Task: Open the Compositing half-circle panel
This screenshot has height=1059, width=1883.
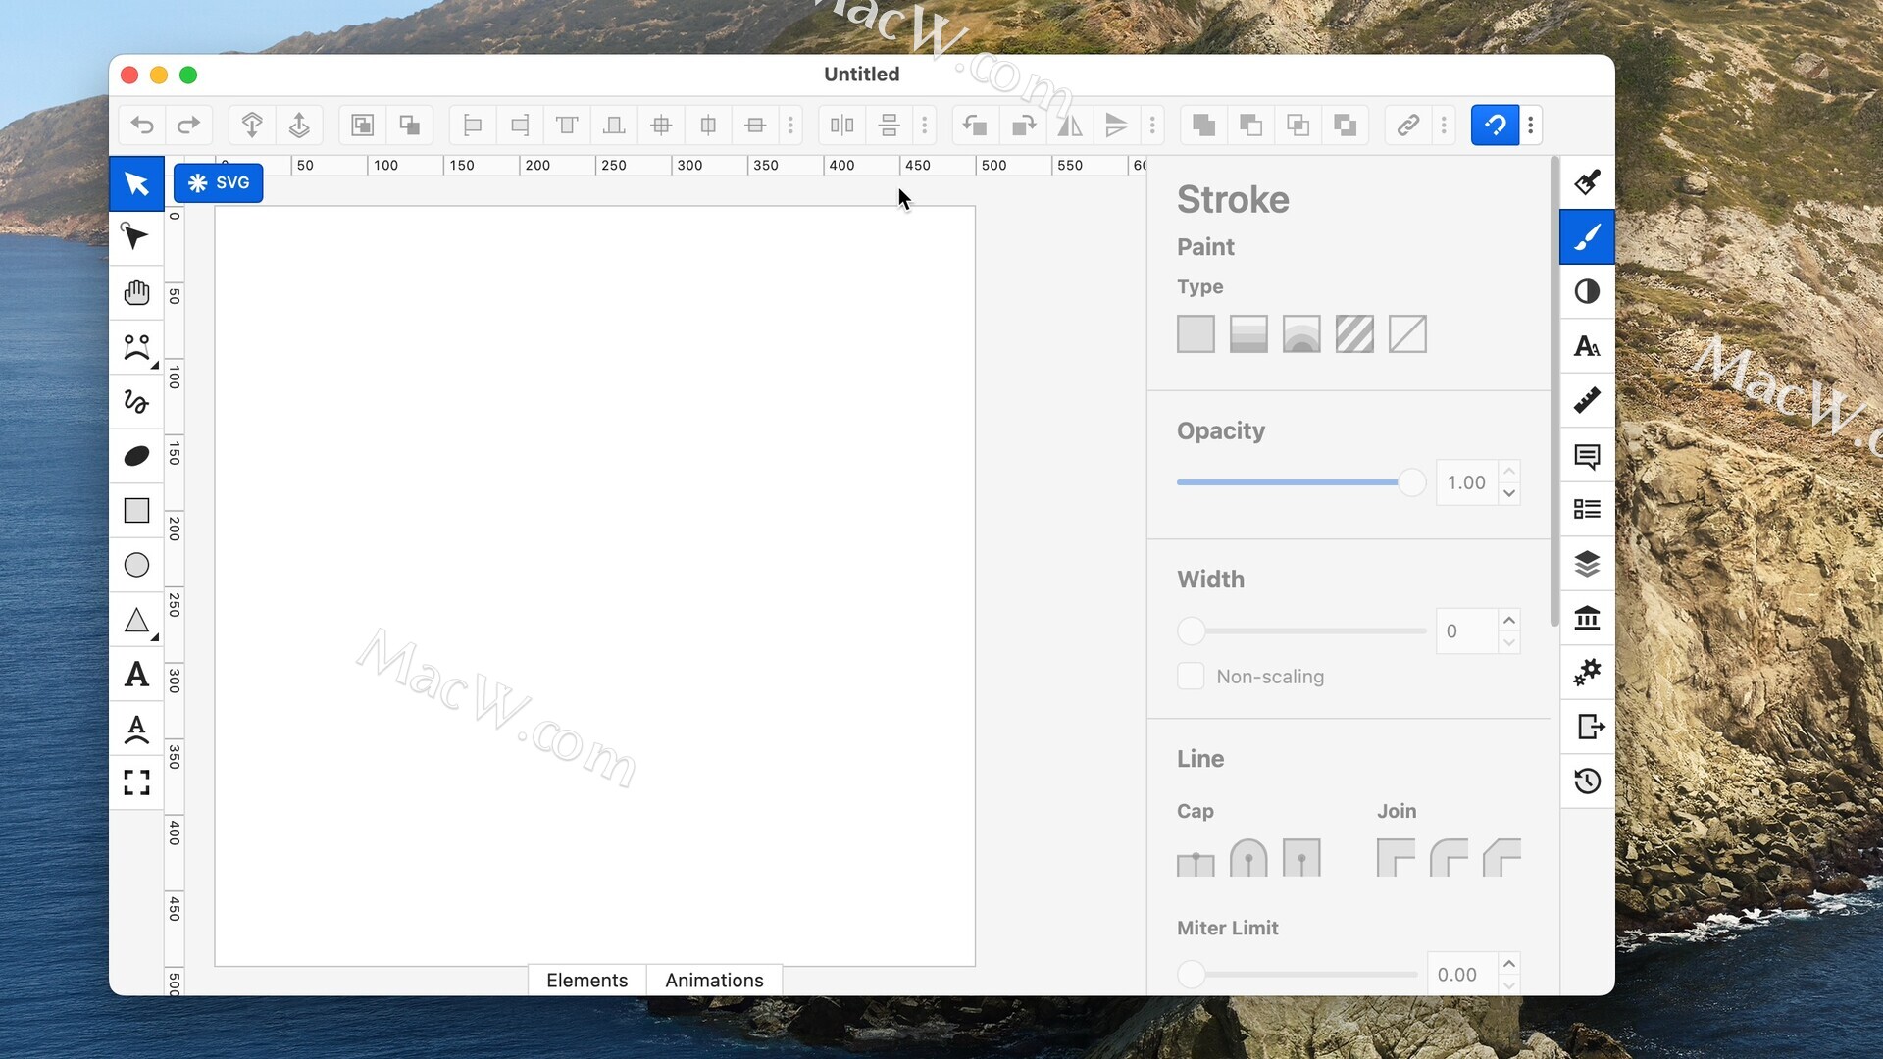Action: point(1587,291)
